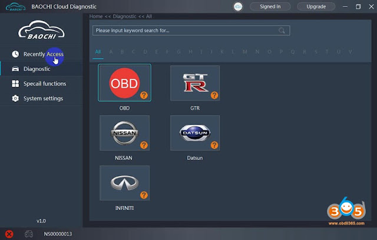Click All in the breadcrumb
Screen dimensions: 377x240
149,16
